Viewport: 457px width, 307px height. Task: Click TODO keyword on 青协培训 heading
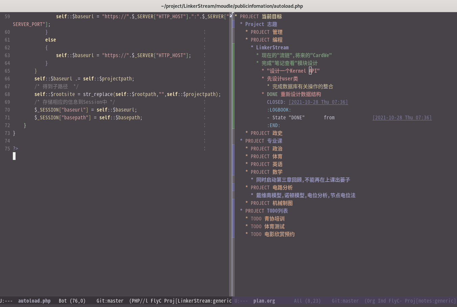[256, 218]
